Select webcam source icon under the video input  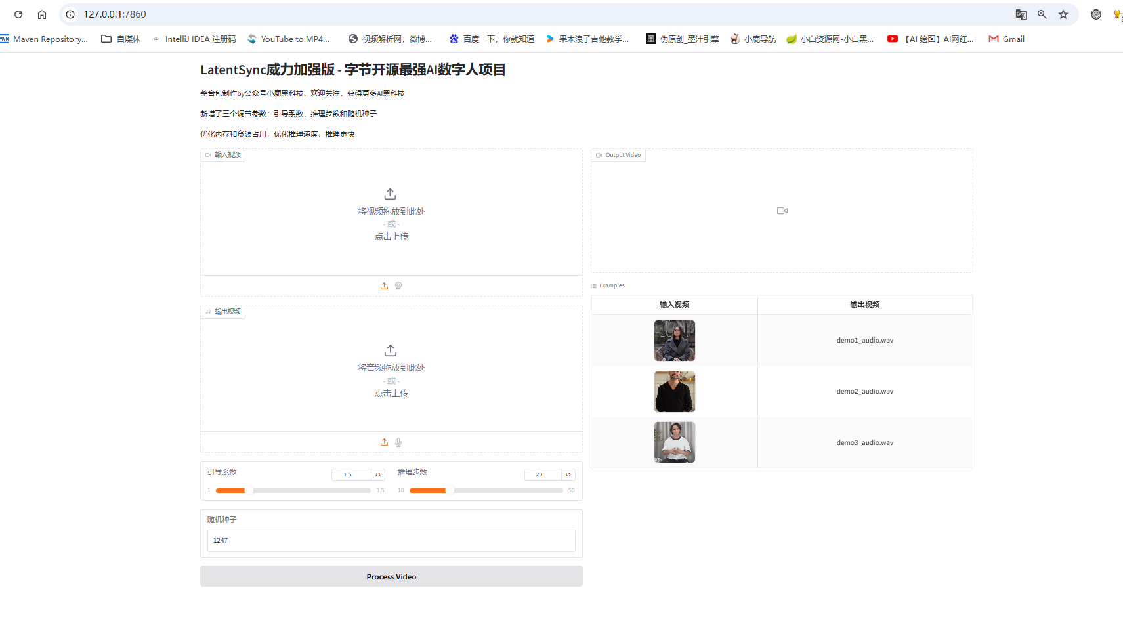tap(398, 285)
